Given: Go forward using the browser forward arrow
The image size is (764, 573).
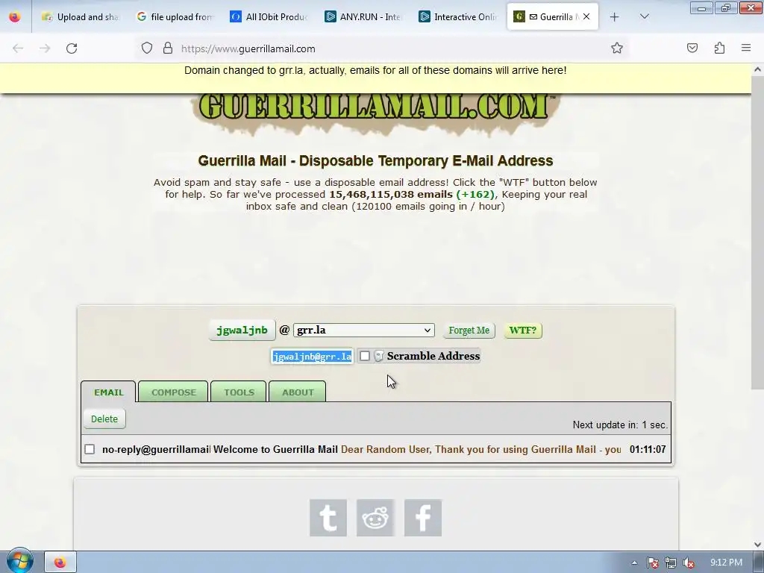Looking at the screenshot, I should [45, 48].
